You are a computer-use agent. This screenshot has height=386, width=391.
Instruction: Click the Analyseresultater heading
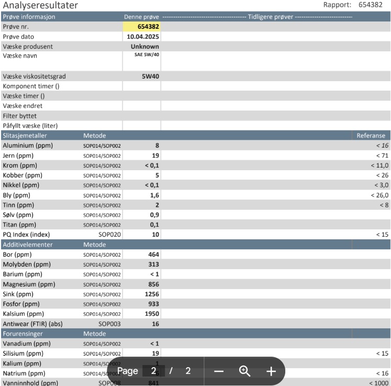40,6
